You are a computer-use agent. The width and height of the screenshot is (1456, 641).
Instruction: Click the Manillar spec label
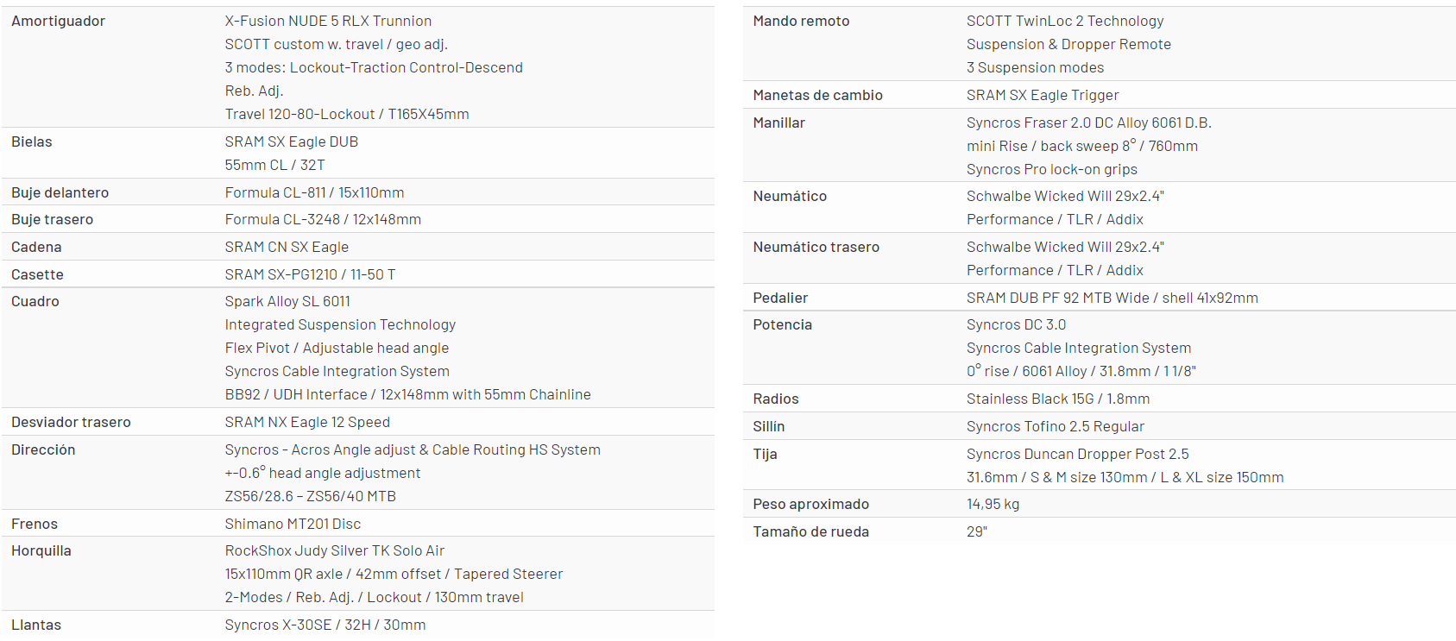click(x=778, y=123)
